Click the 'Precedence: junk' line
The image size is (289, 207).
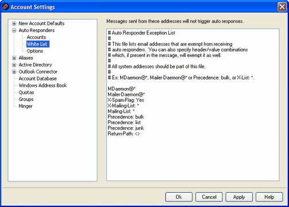click(x=126, y=128)
